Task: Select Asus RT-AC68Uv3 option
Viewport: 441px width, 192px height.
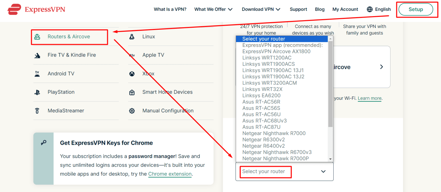Action: [x=282, y=121]
